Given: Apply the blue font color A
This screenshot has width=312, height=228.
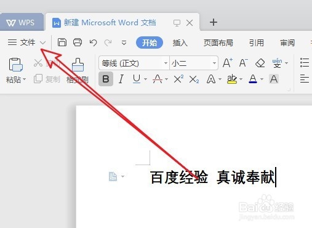Looking at the screenshot, I should (253, 79).
